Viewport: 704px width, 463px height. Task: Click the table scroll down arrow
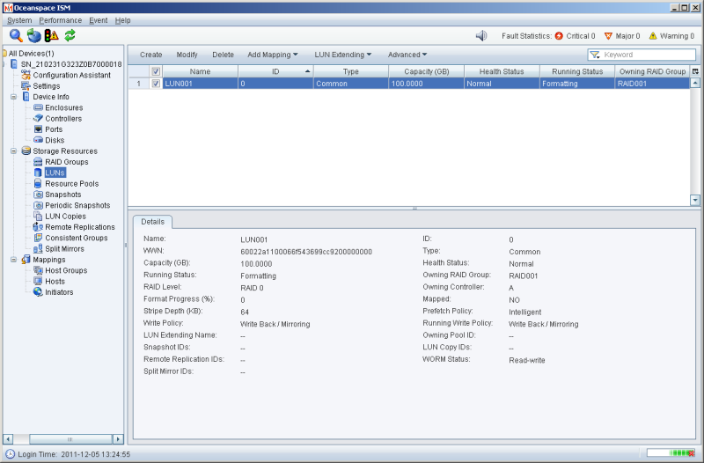(x=695, y=201)
